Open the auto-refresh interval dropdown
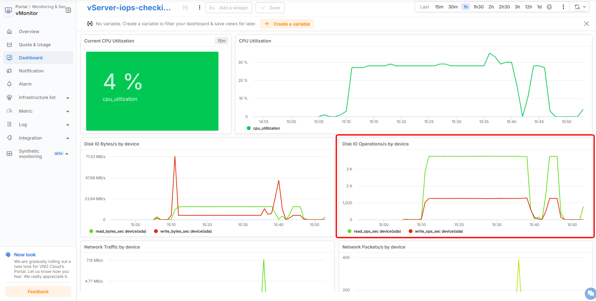 pyautogui.click(x=584, y=7)
